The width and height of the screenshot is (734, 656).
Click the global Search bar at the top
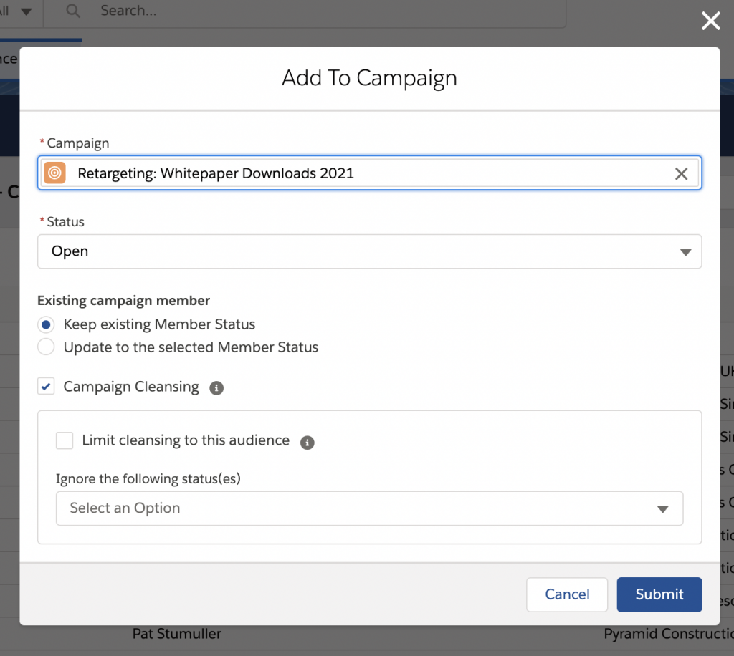pyautogui.click(x=287, y=11)
